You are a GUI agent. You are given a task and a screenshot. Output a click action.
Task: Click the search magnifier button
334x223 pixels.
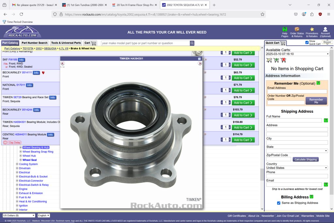pyautogui.click(x=192, y=43)
